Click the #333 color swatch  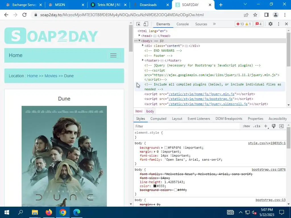point(155,186)
